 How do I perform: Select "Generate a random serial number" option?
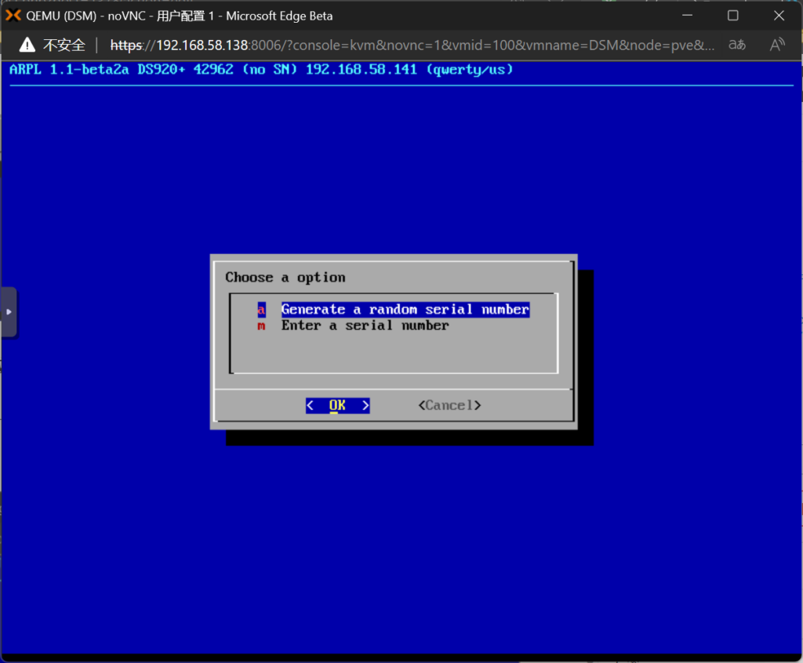click(x=405, y=310)
